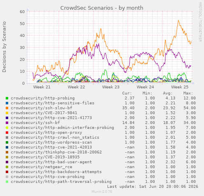Select the crowdsecurity/CVE-2017-9841 label
The width and height of the screenshot is (204, 196).
click(x=44, y=113)
